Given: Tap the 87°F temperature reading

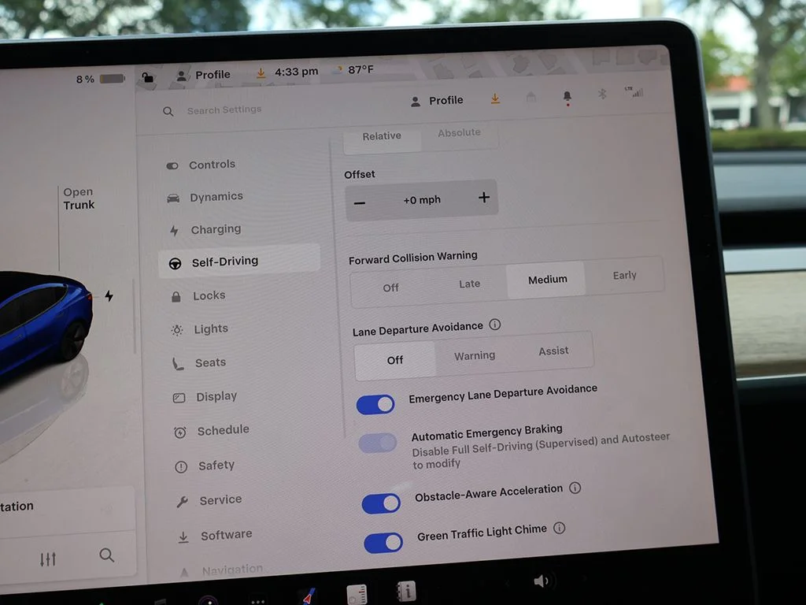Looking at the screenshot, I should [360, 69].
